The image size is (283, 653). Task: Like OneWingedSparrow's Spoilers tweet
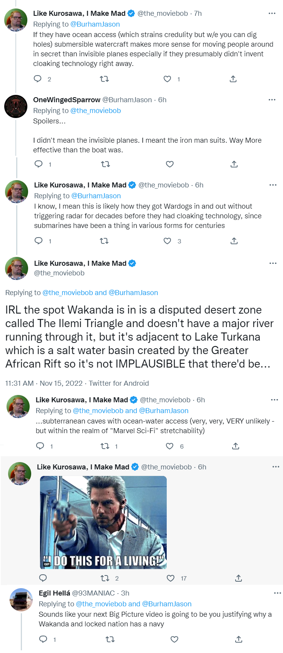tap(170, 164)
